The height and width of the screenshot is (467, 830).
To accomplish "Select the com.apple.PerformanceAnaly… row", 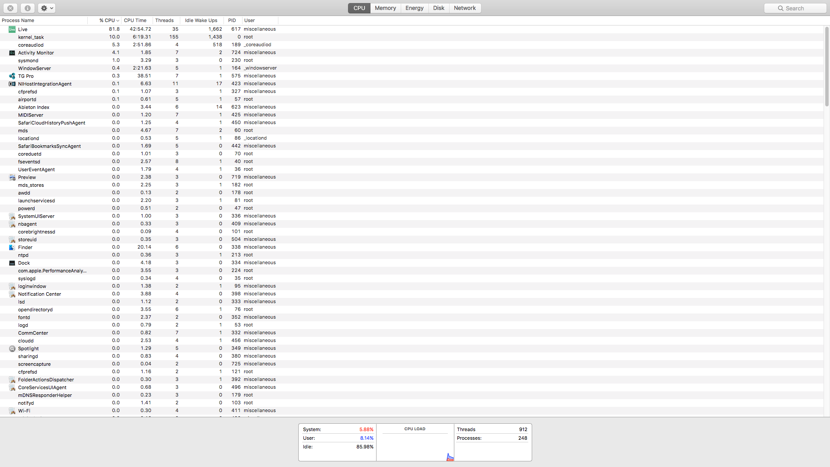I will 412,271.
